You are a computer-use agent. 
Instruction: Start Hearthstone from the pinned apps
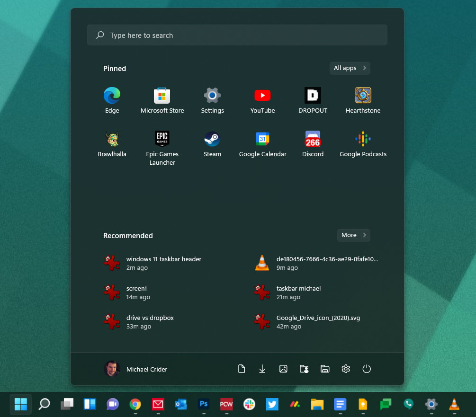point(363,100)
